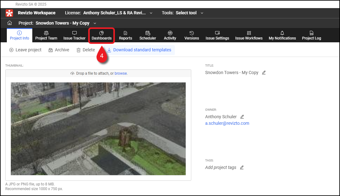The image size is (340, 196).
Task: Open the Tools Select tool dropdown
Action: (x=202, y=13)
